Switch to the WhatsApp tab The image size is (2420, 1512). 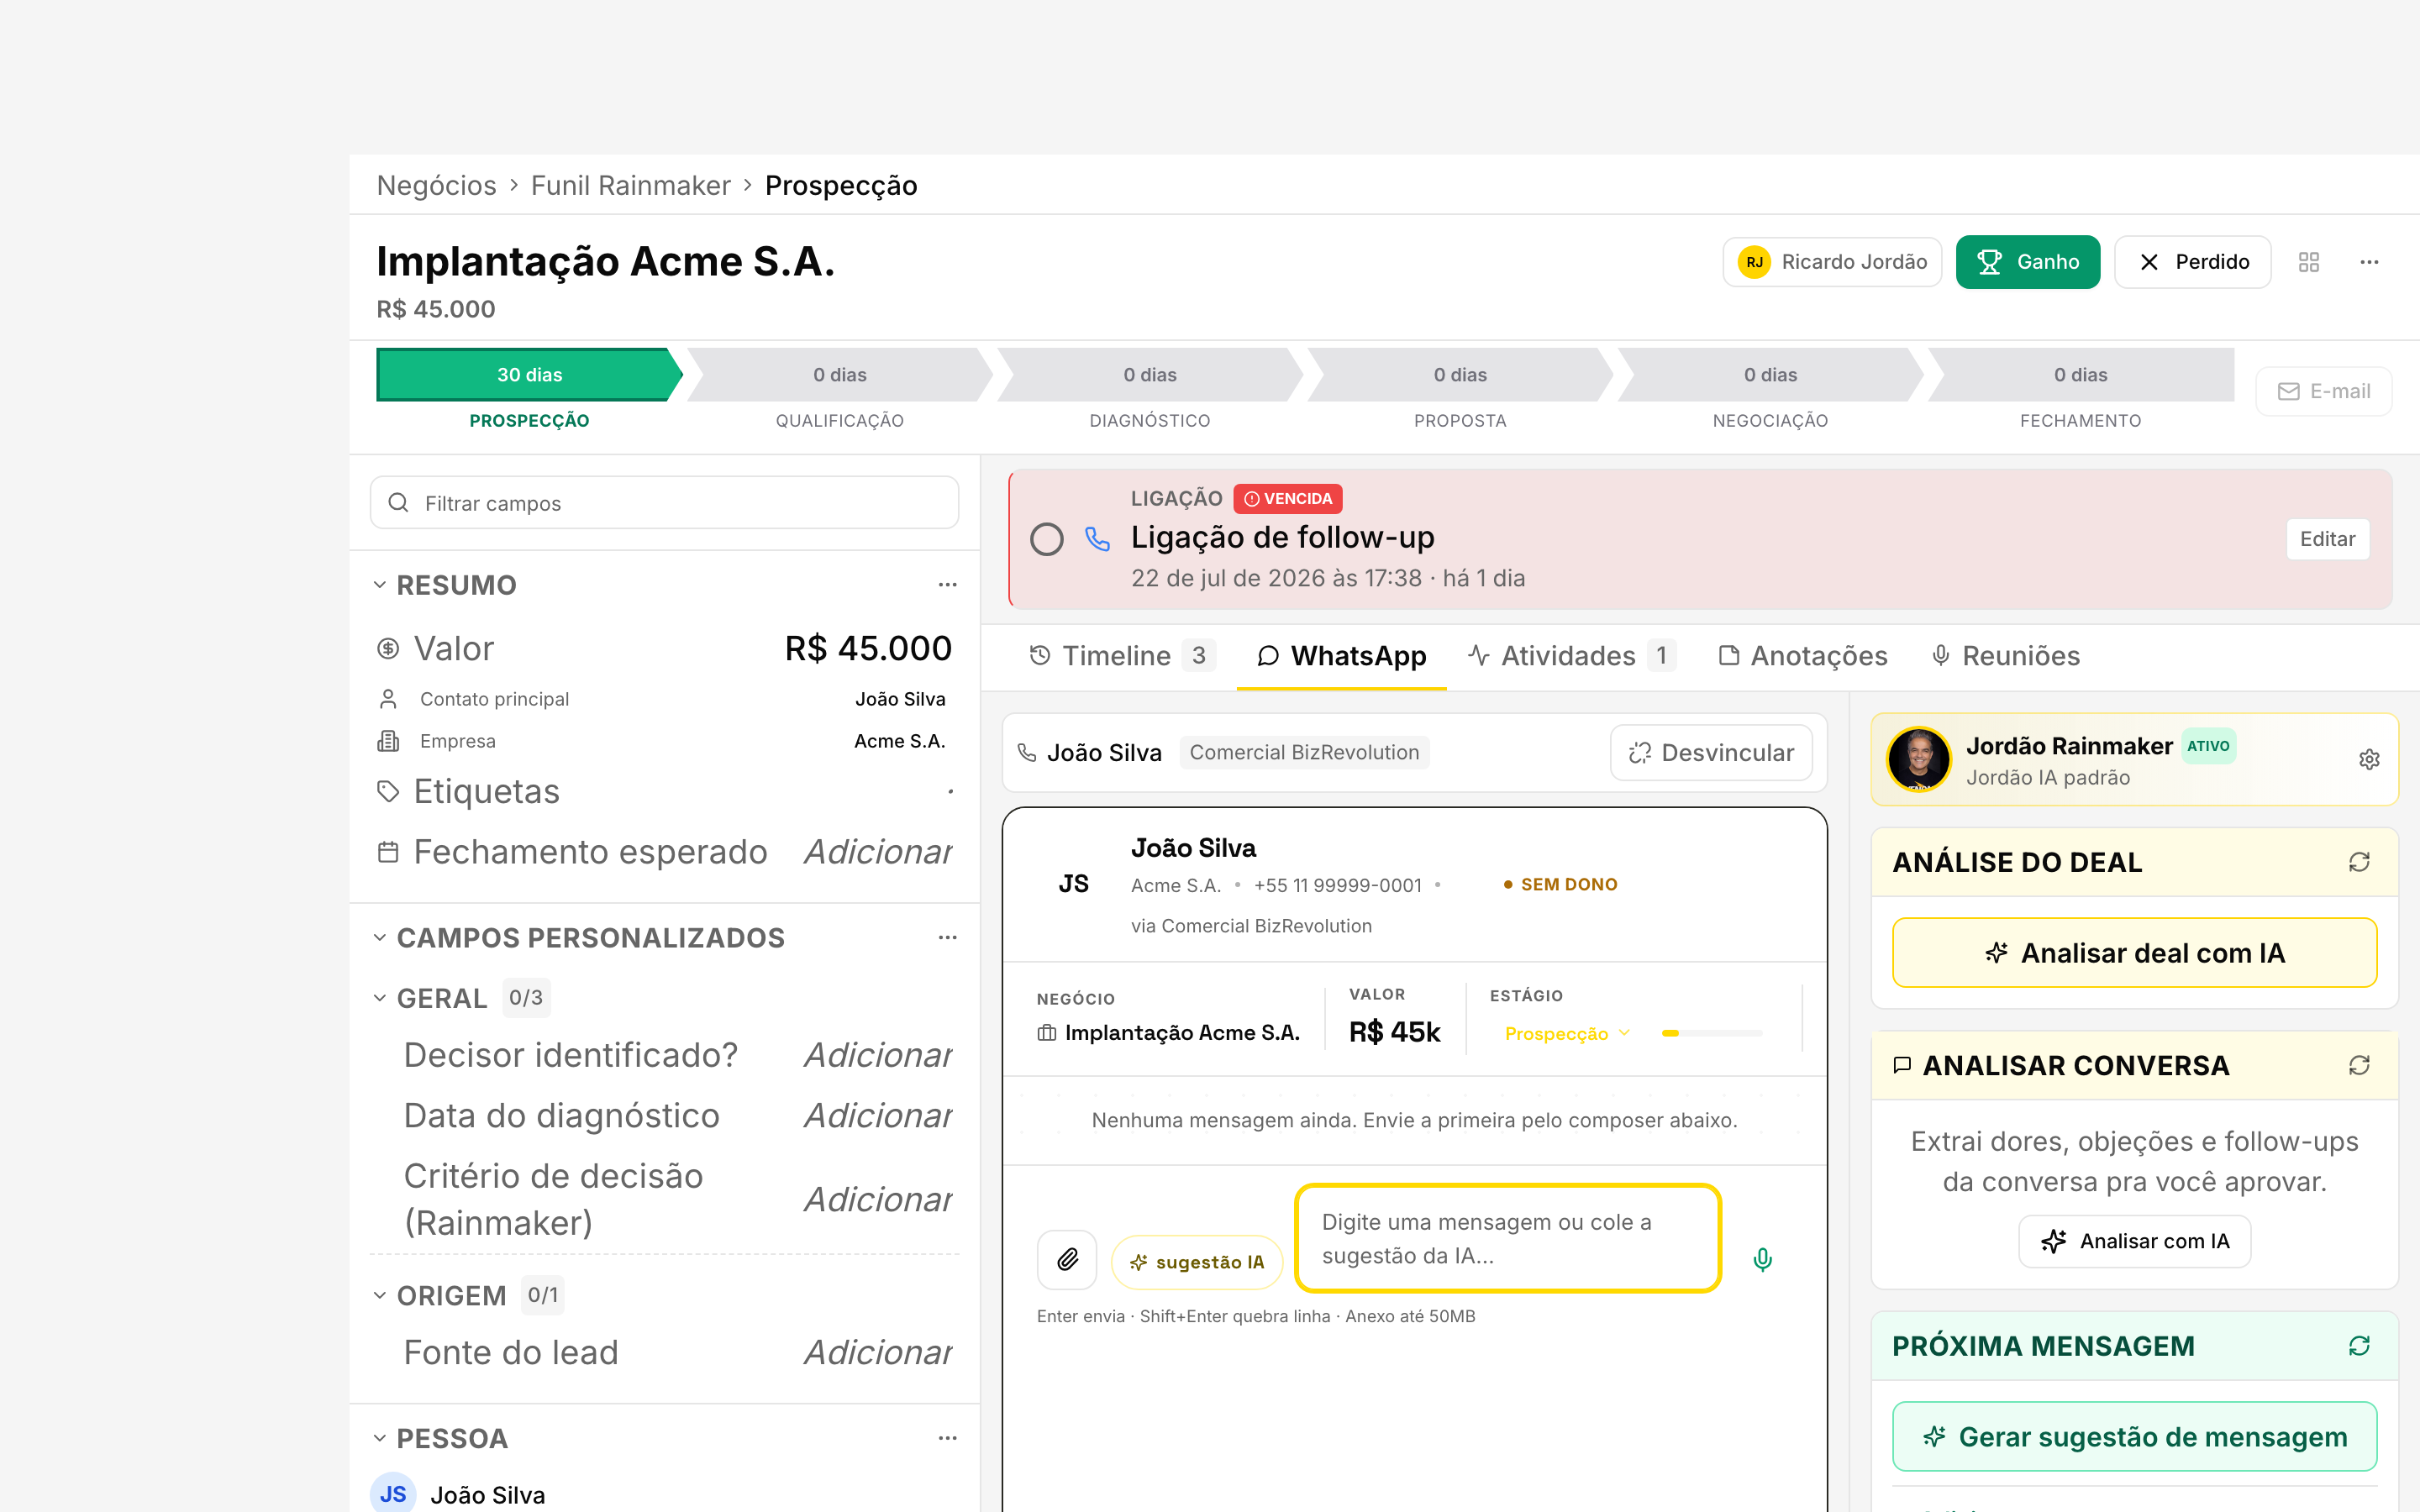click(x=1342, y=656)
